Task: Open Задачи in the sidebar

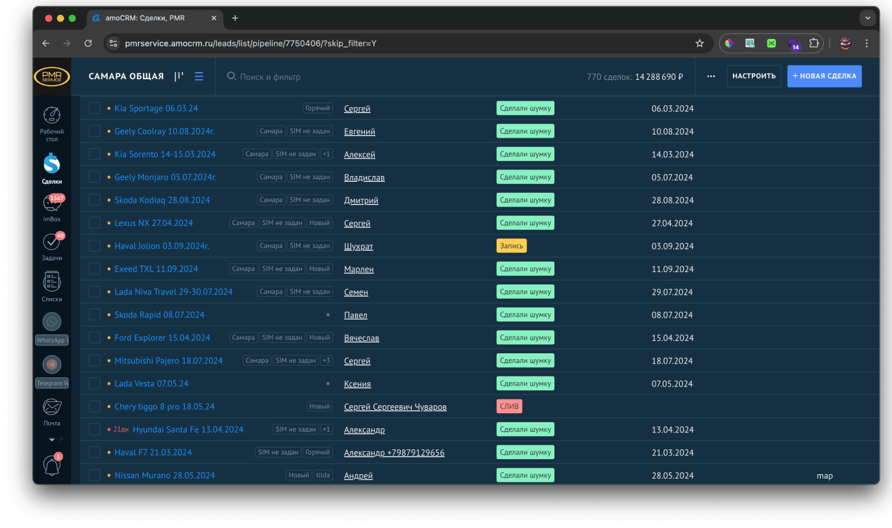Action: point(52,247)
